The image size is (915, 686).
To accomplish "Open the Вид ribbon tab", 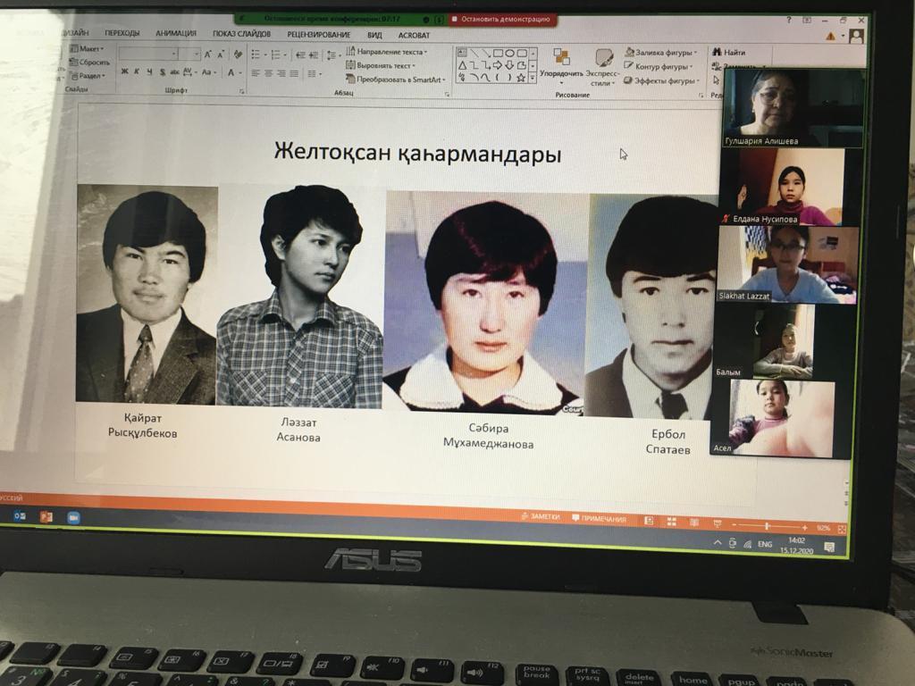I will pyautogui.click(x=374, y=35).
